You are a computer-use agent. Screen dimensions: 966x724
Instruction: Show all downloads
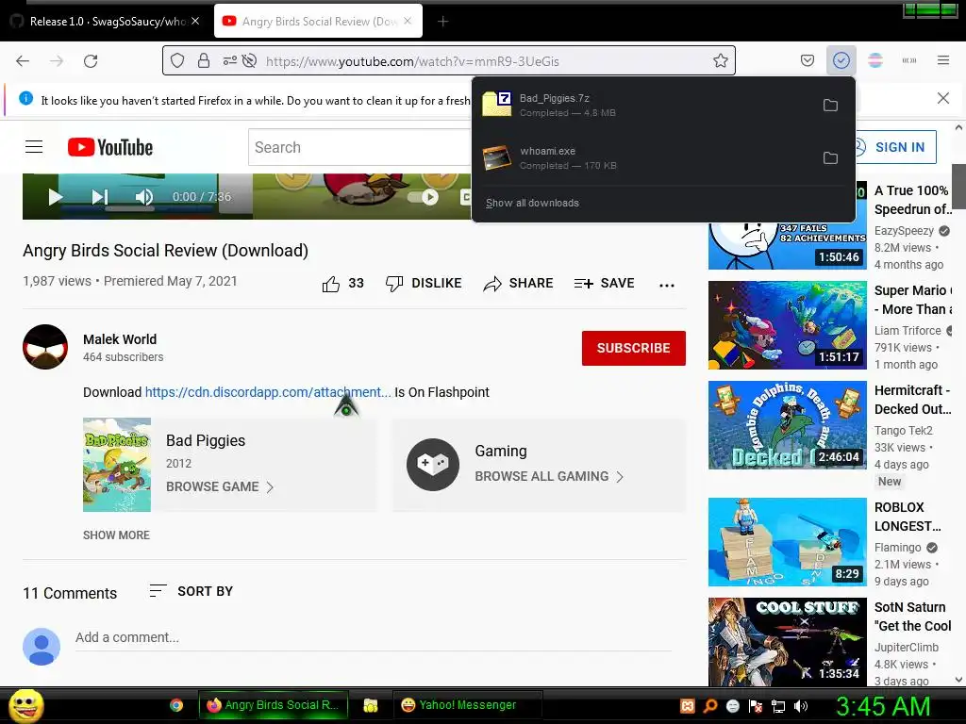(532, 204)
